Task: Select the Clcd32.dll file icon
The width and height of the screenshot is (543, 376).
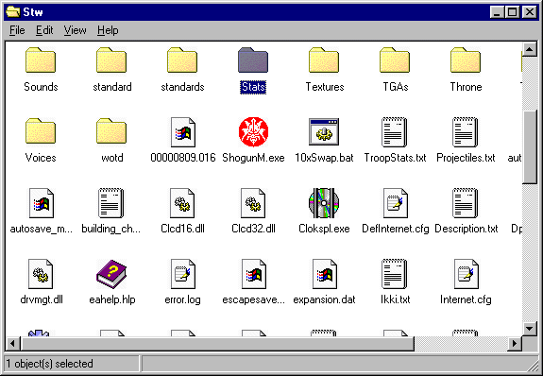Action: pyautogui.click(x=253, y=203)
